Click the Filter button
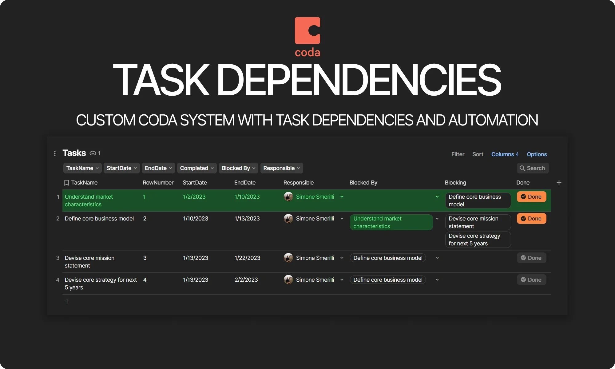The image size is (615, 369). click(x=458, y=154)
